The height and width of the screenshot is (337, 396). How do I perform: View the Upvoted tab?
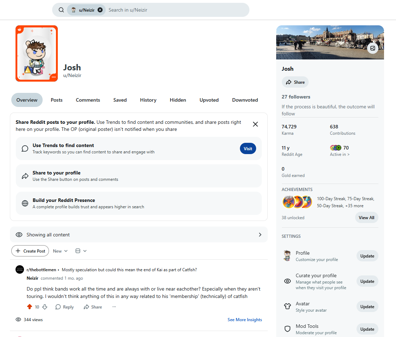[209, 100]
